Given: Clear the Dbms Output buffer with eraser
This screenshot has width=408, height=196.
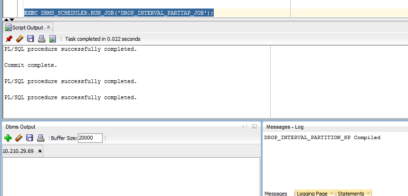Looking at the screenshot, I should [19, 138].
